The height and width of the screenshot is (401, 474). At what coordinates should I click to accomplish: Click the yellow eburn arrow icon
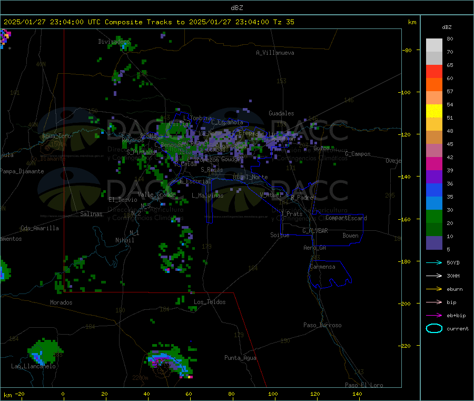(x=434, y=289)
